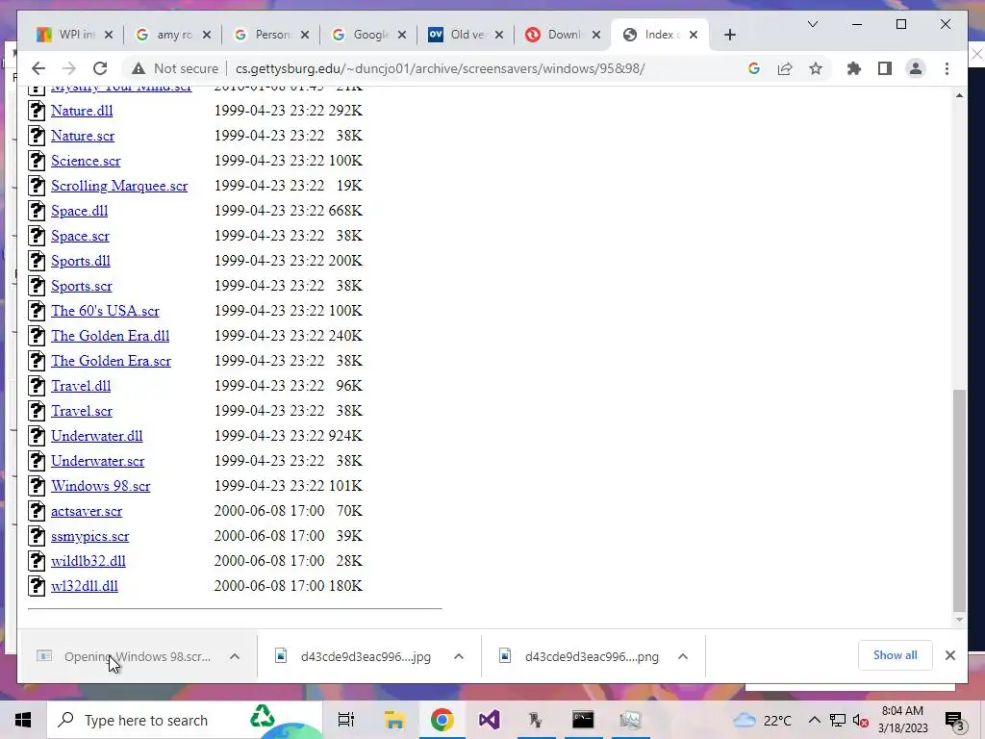Click the Windows 98.scr link

(100, 486)
